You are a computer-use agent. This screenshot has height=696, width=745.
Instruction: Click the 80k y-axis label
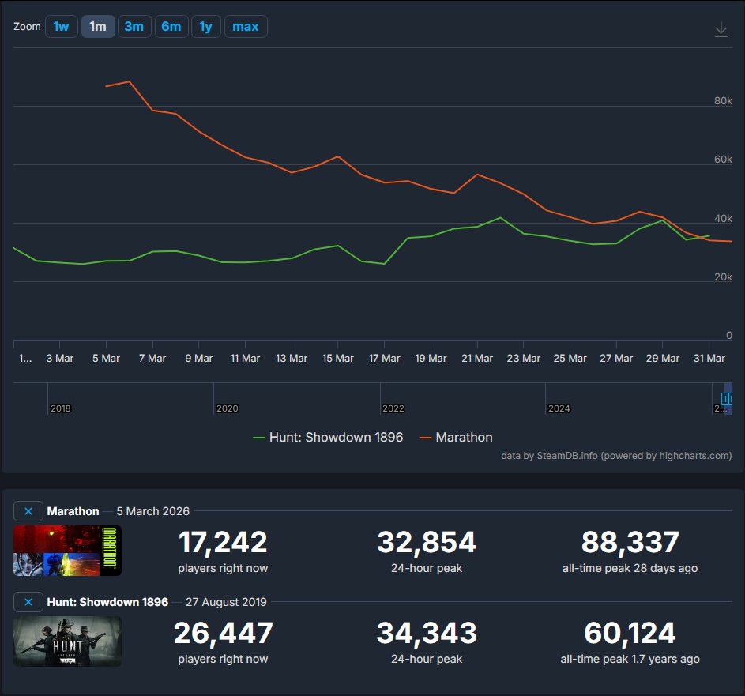coord(723,100)
